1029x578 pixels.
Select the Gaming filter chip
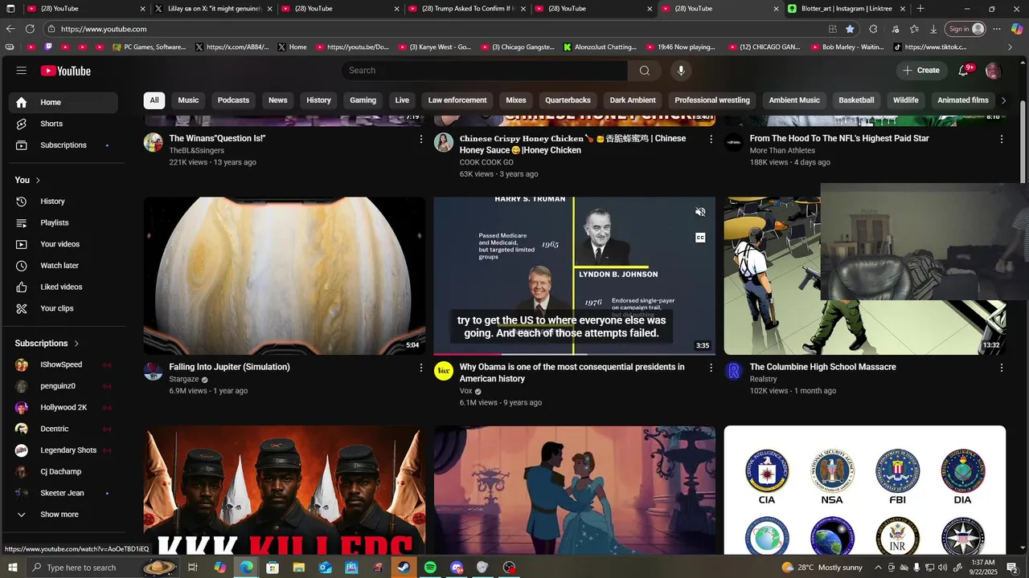coord(363,100)
